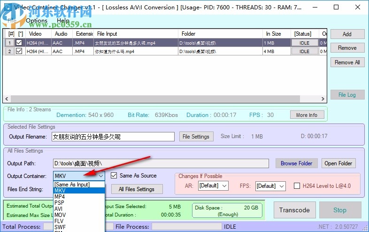Screen dimensions: 369x232
Task: Enable H264 Level to L@4.0 checkbox
Action: pyautogui.click(x=297, y=186)
